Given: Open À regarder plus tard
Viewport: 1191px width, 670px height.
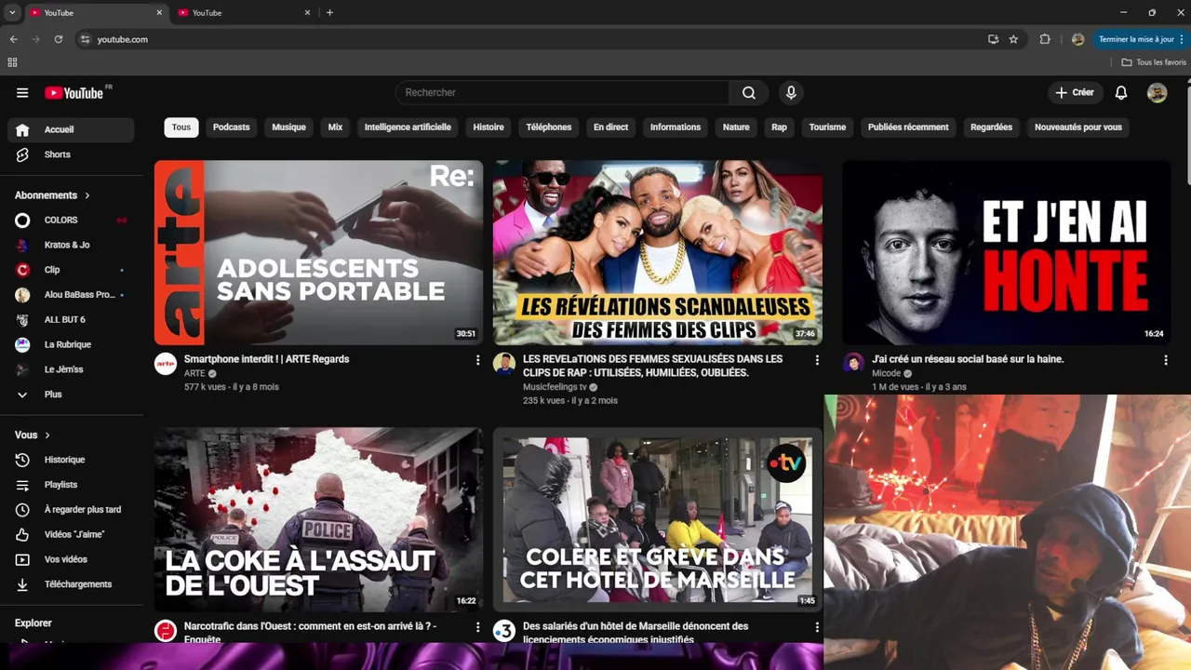Looking at the screenshot, I should [71, 510].
